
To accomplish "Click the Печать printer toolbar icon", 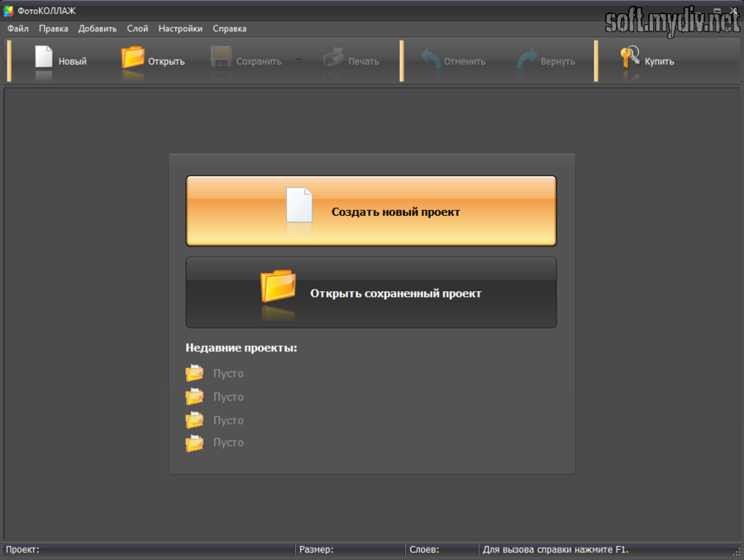I will tap(333, 57).
